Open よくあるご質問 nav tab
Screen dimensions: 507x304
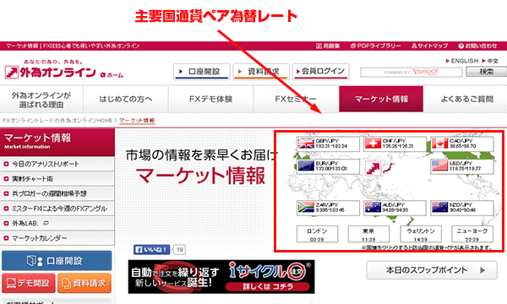(x=466, y=100)
